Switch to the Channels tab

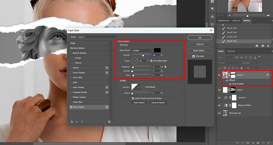point(231,51)
